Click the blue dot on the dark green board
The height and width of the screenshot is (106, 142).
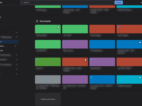(x=37, y=60)
